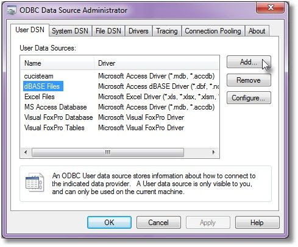Click the ODBC title bar app icon
This screenshot has height=247, width=298.
pos(12,10)
